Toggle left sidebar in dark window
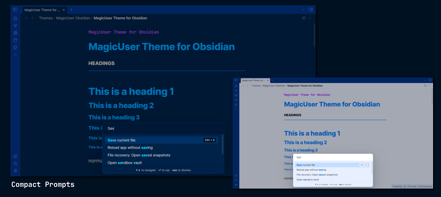441x197 pixels. (15, 9)
